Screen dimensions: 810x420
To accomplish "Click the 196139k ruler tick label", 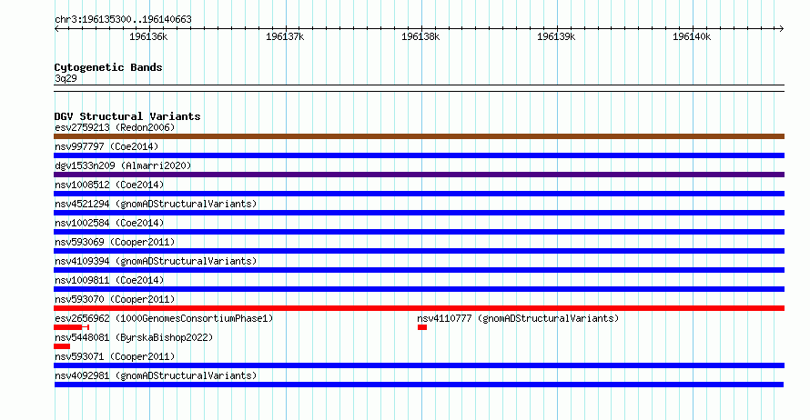I will coord(556,36).
